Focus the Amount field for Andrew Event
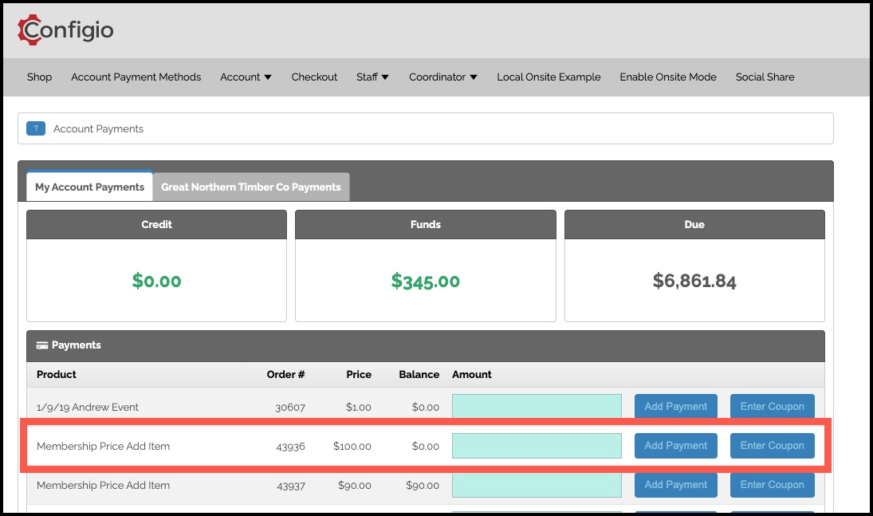873x516 pixels. click(537, 406)
